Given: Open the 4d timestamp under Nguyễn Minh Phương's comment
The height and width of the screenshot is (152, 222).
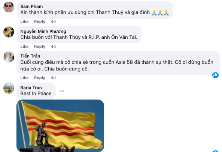Looking at the screenshot, I should coord(53,47).
